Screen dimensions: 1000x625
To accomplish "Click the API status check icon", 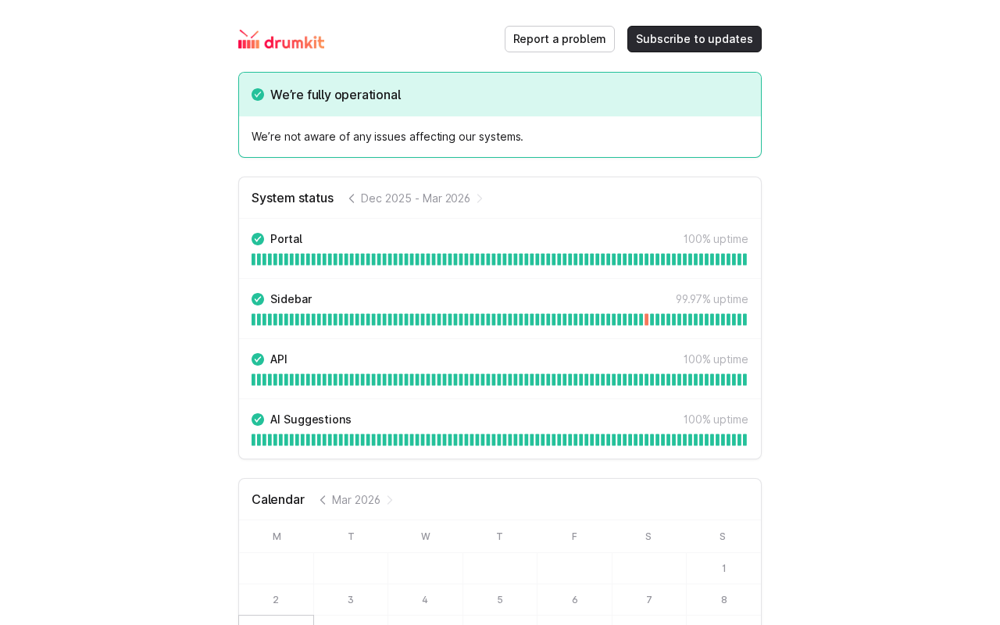I will pos(258,359).
